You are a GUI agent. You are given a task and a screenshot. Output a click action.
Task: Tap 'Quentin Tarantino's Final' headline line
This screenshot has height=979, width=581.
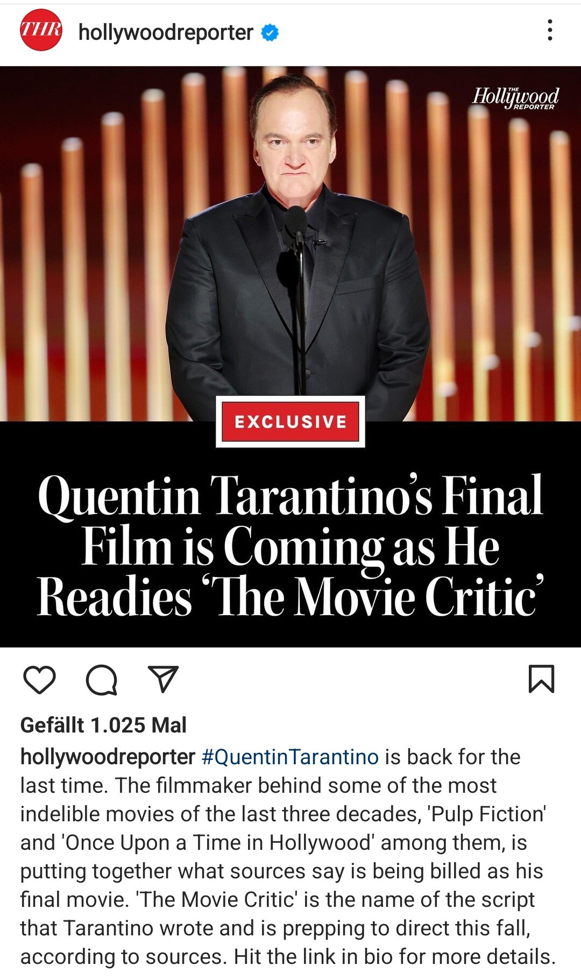[x=290, y=496]
